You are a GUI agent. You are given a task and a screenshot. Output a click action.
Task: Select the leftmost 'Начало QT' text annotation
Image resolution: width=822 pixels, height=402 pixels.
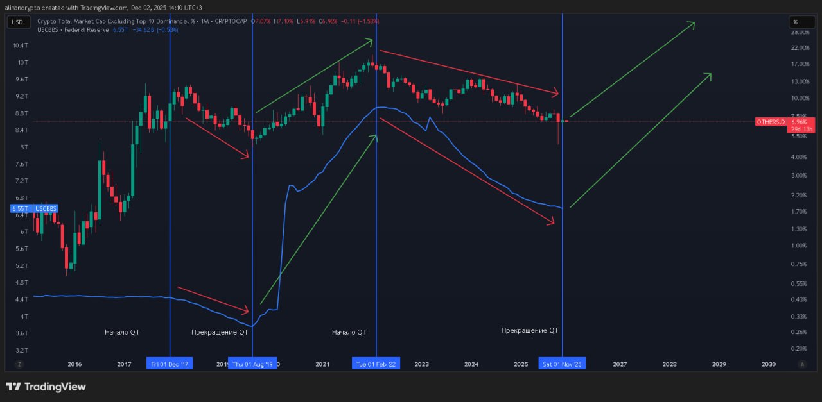[x=122, y=332]
